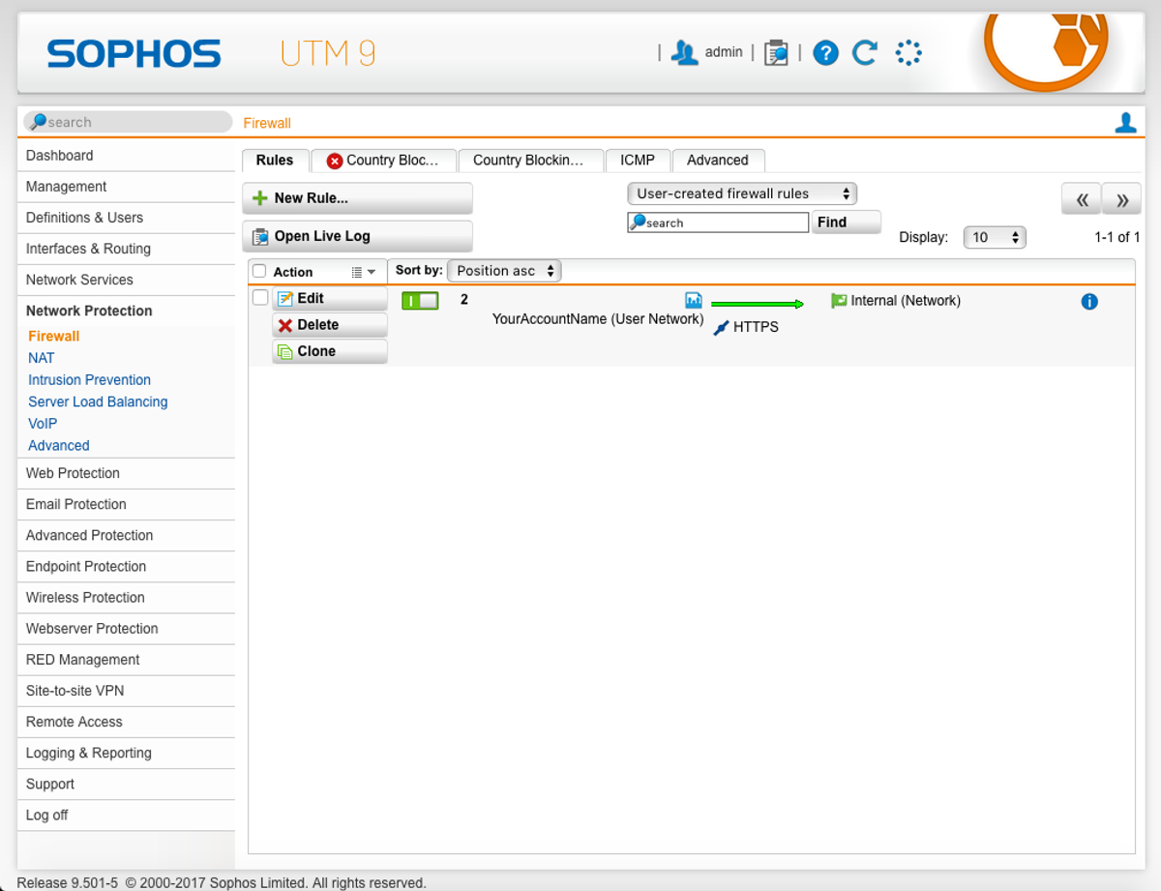Open the Display count dropdown

coord(995,237)
